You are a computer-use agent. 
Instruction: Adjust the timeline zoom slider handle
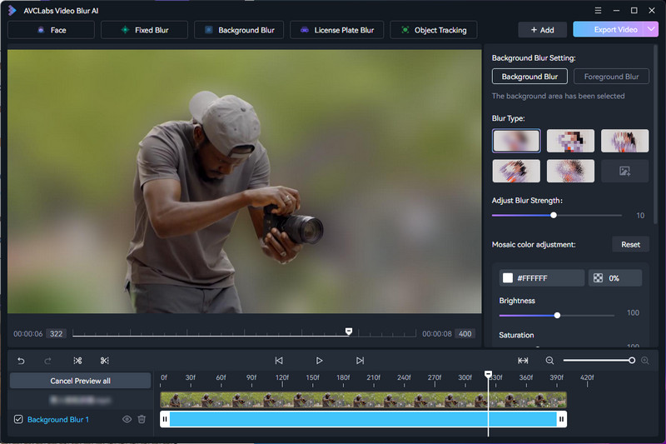632,361
